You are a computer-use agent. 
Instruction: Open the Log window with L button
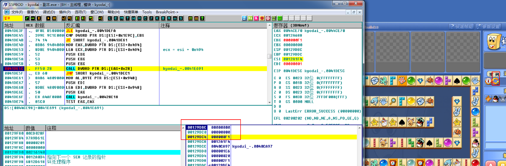(x=110, y=18)
